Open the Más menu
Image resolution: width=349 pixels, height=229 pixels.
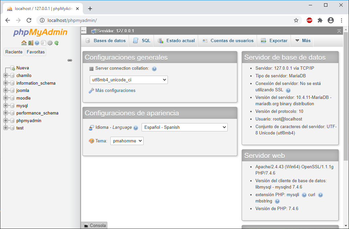(302, 40)
